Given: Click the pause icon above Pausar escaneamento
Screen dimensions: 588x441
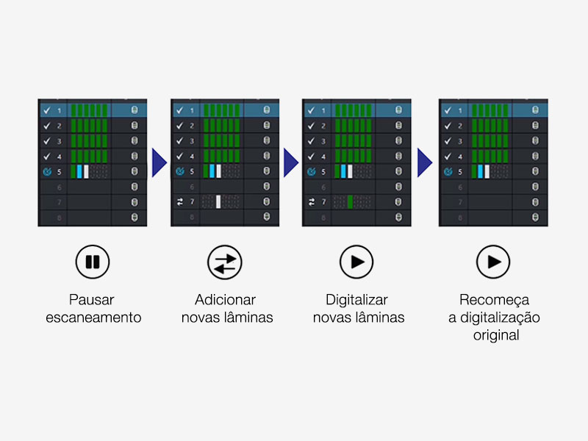Looking at the screenshot, I should coord(93,261).
